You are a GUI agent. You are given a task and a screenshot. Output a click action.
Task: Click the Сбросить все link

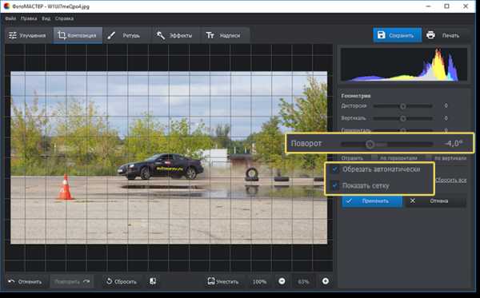(x=451, y=181)
